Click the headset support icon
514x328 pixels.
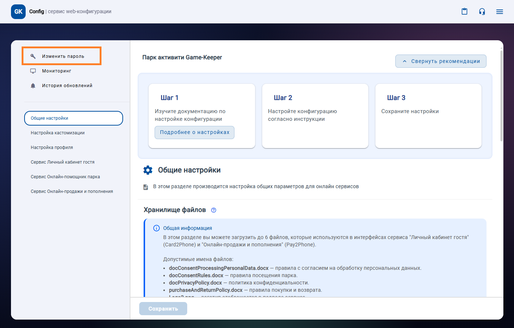482,12
